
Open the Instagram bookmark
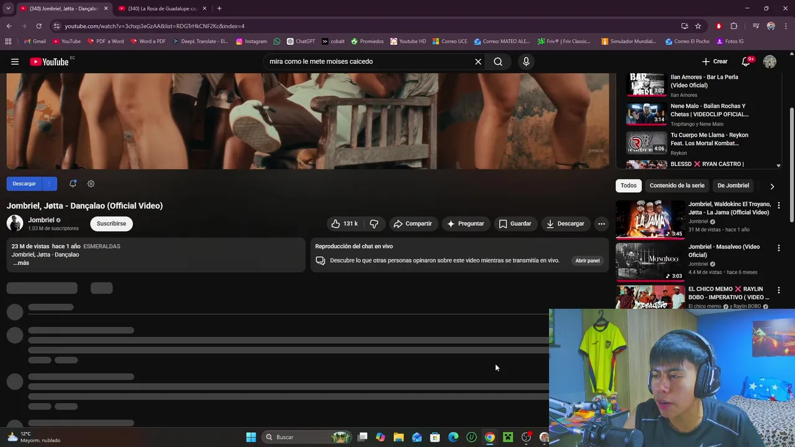click(251, 42)
